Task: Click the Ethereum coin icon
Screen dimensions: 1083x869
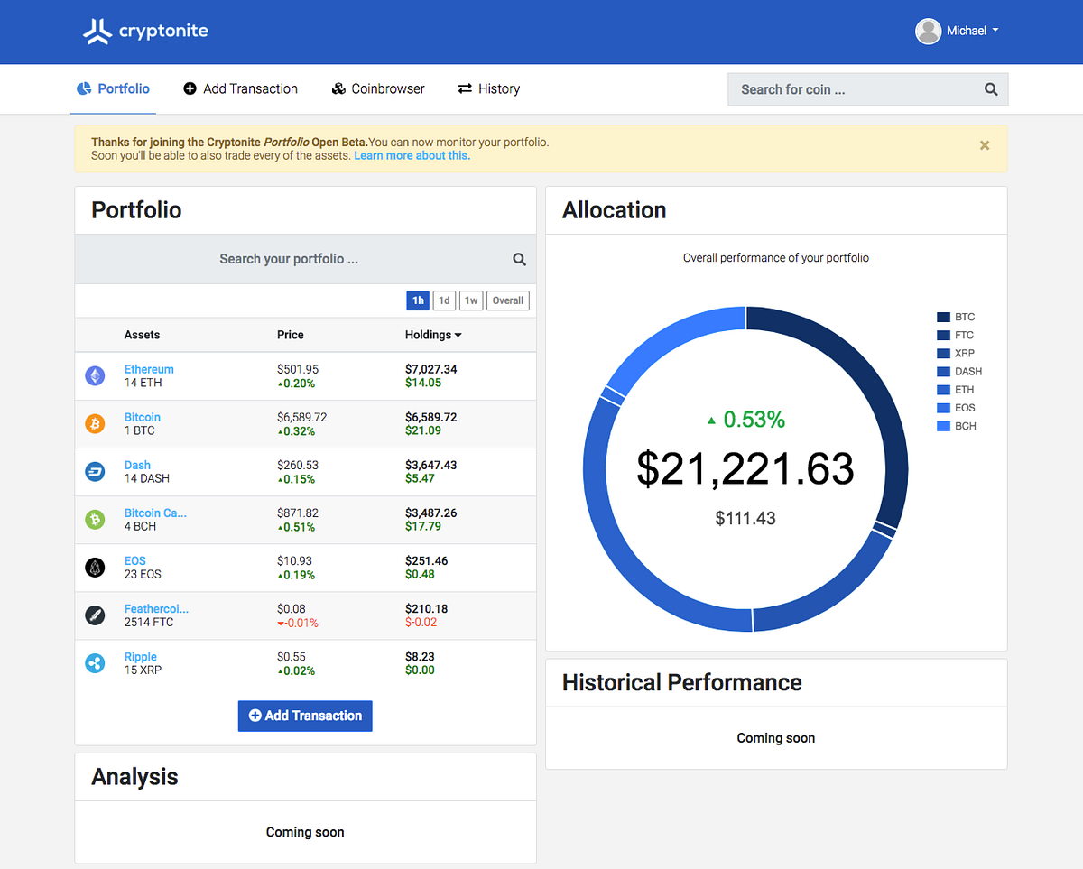Action: pyautogui.click(x=95, y=376)
